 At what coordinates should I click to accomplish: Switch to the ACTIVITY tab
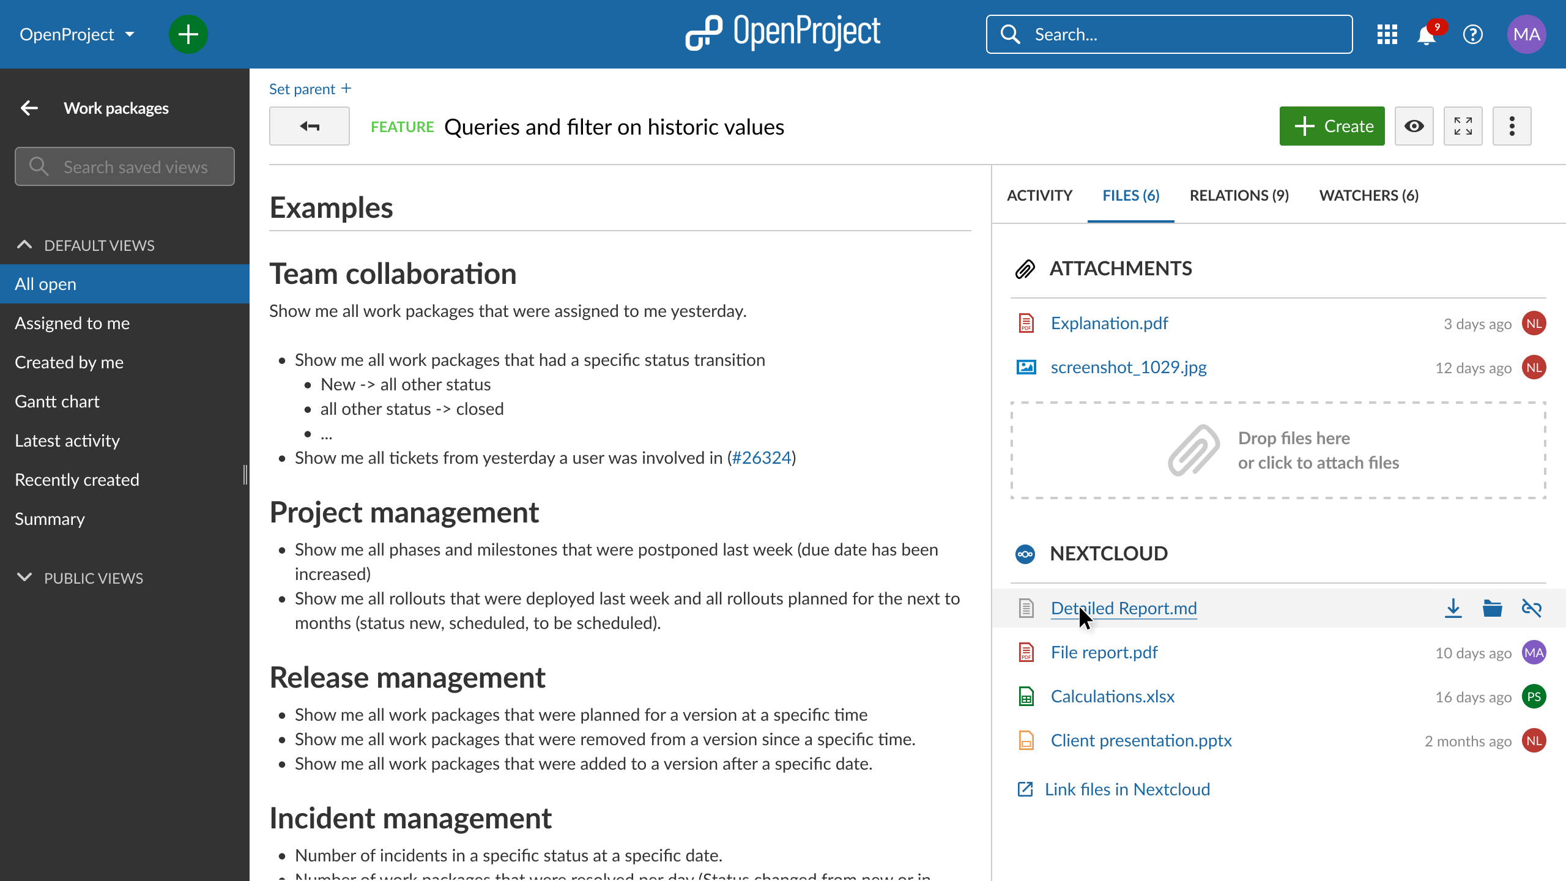tap(1039, 195)
